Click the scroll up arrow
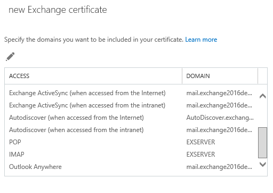The width and height of the screenshot is (273, 193). 262,96
